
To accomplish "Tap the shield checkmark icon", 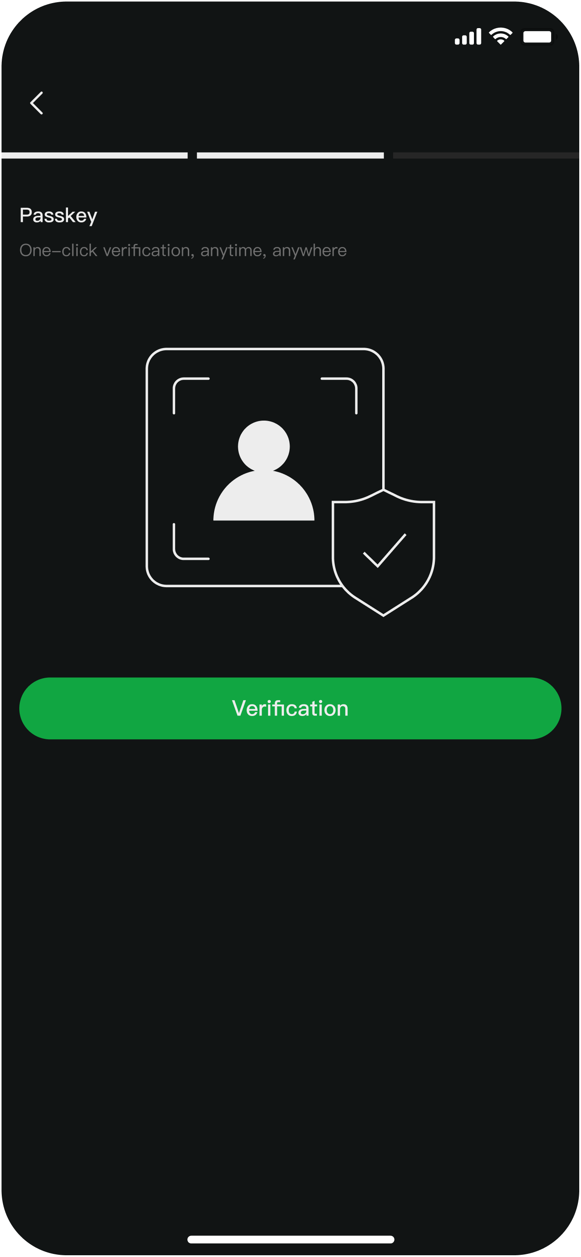I will point(383,553).
